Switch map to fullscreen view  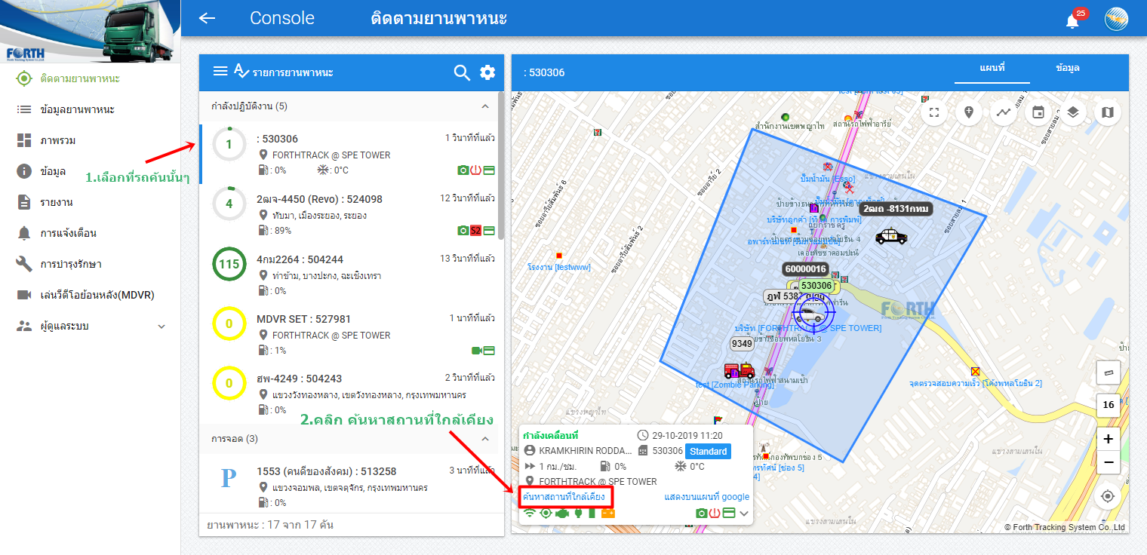point(934,112)
